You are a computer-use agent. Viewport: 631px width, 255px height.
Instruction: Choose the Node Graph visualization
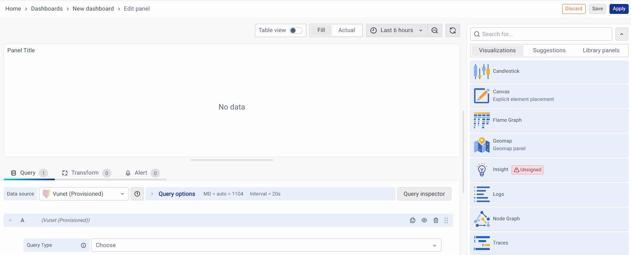point(549,219)
